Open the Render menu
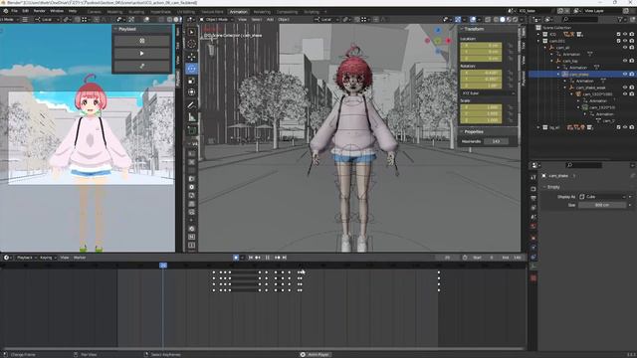 [40, 11]
